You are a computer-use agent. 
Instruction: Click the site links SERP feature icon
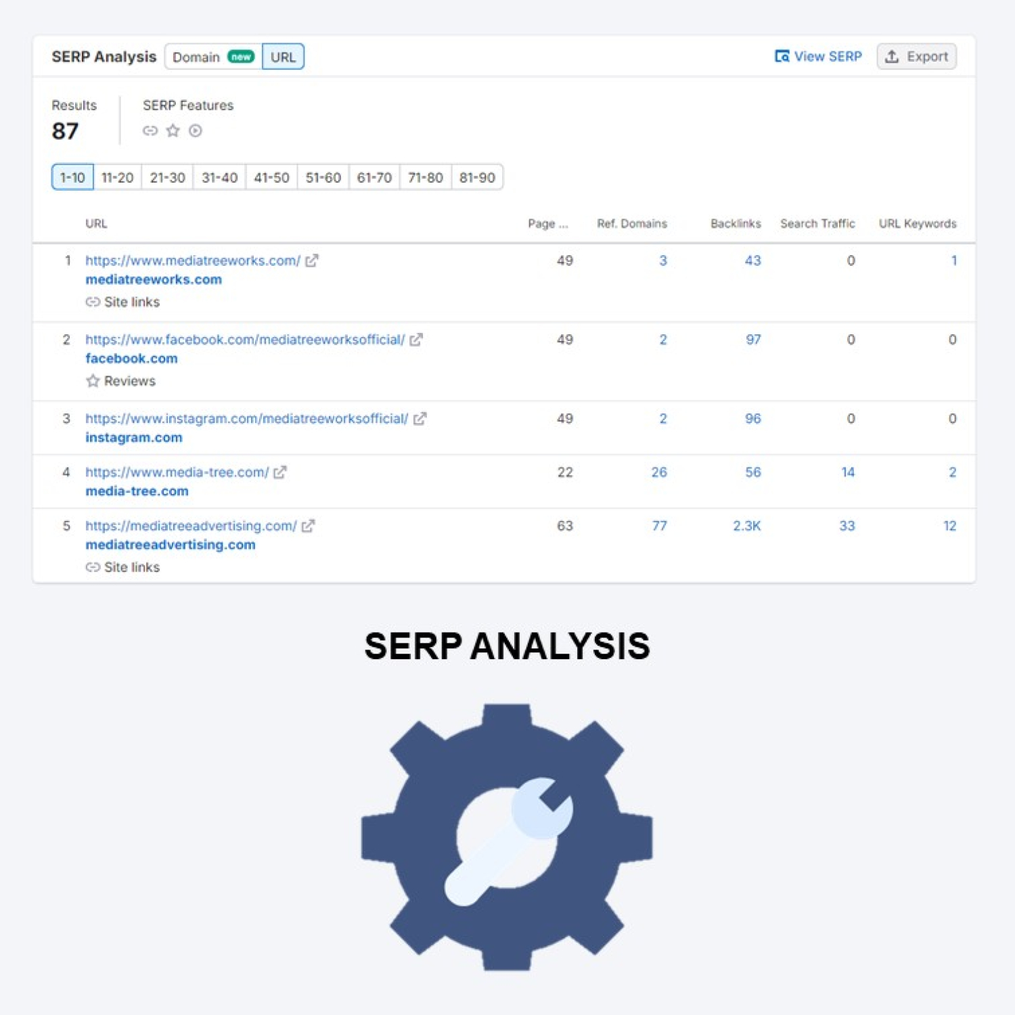(x=150, y=131)
